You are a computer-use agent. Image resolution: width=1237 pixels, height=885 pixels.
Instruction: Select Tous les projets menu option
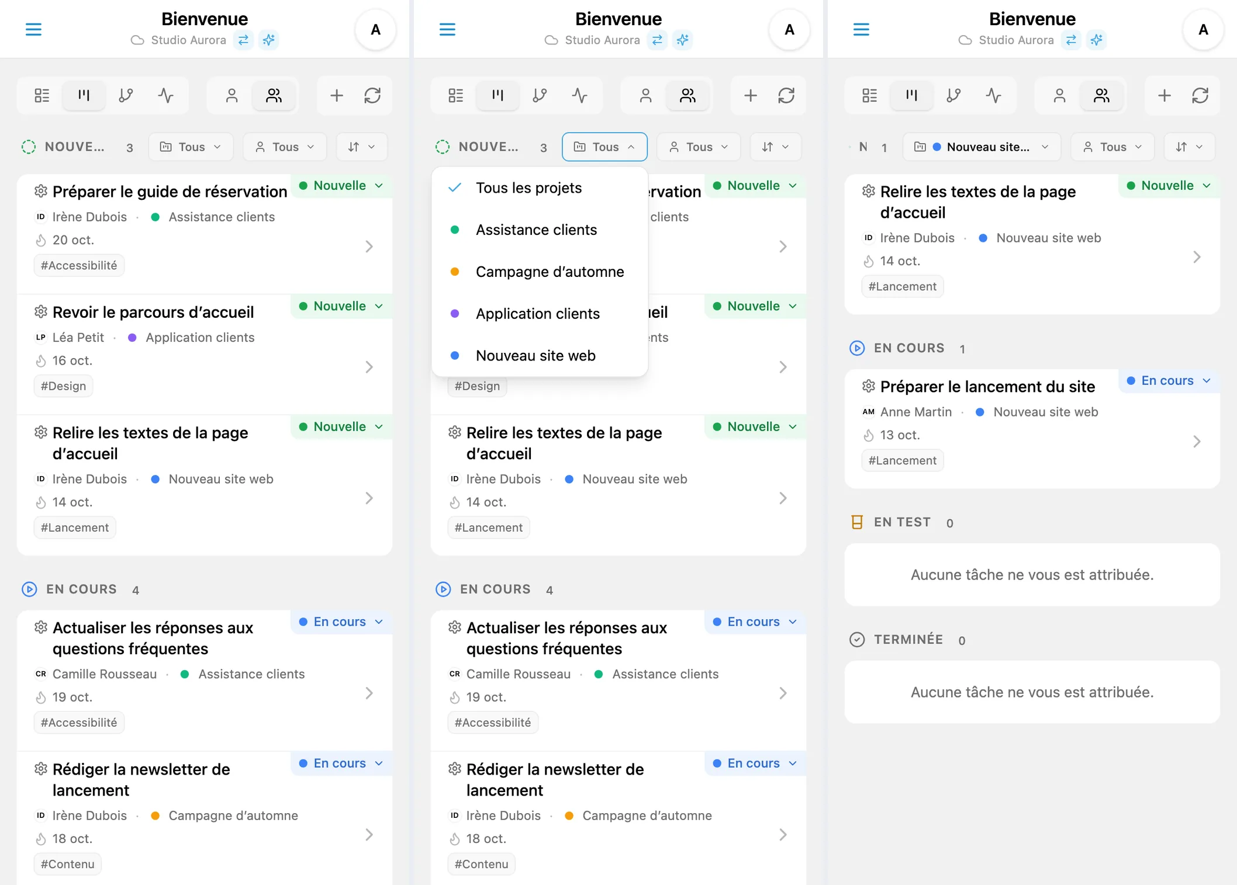[x=540, y=188]
